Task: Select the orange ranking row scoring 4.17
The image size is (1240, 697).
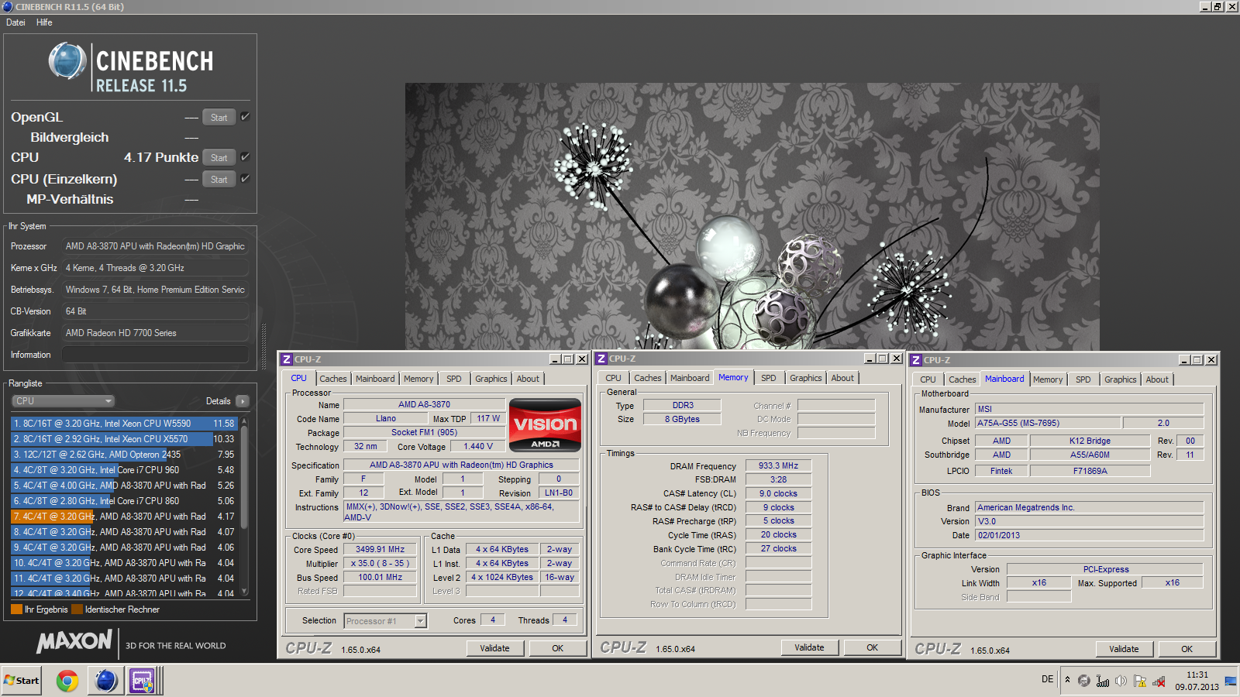Action: [x=123, y=517]
